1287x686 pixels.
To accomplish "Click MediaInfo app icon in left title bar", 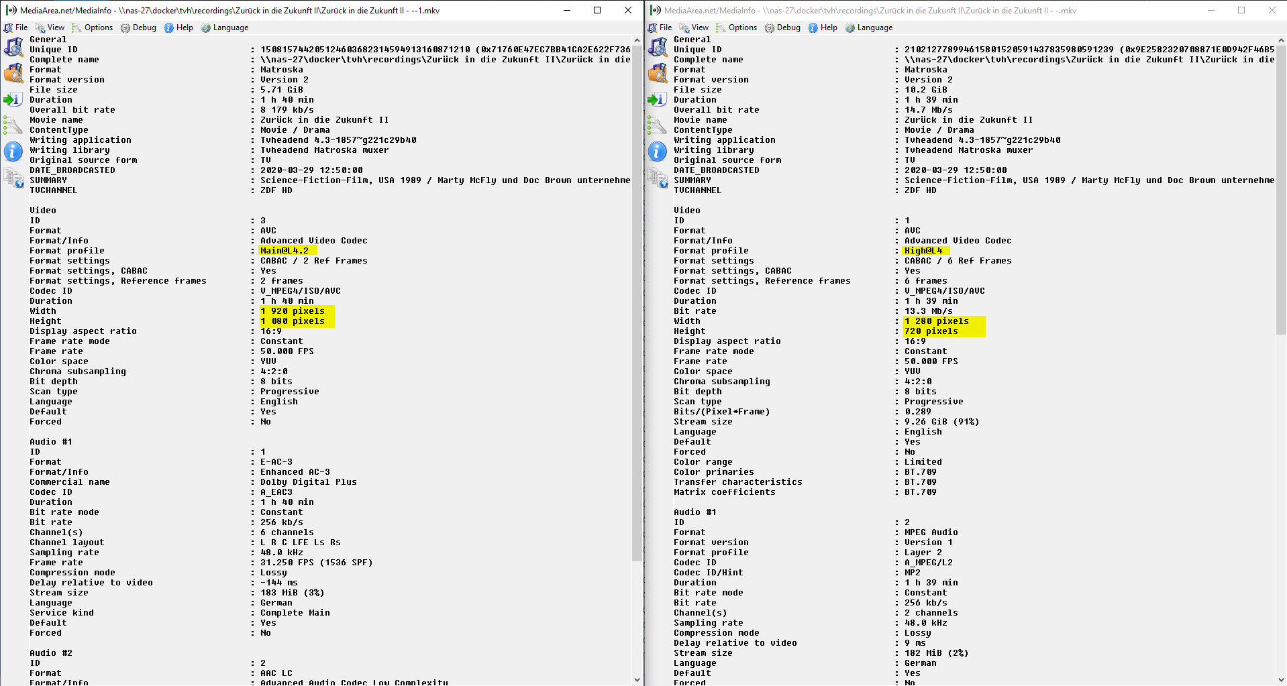I will 11,10.
